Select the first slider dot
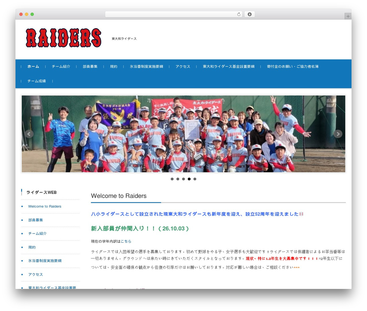The width and height of the screenshot is (367, 311). [172, 179]
